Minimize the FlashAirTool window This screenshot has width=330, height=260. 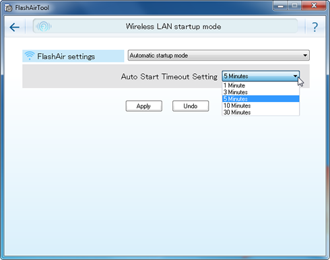point(281,5)
